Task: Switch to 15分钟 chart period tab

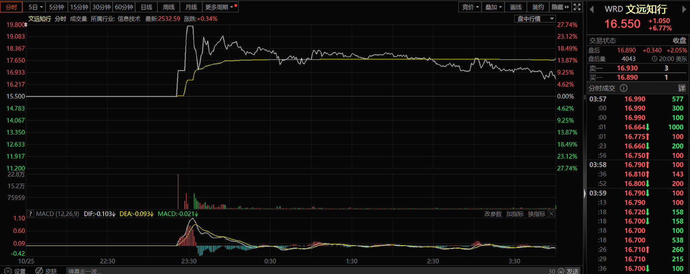Action: point(79,7)
